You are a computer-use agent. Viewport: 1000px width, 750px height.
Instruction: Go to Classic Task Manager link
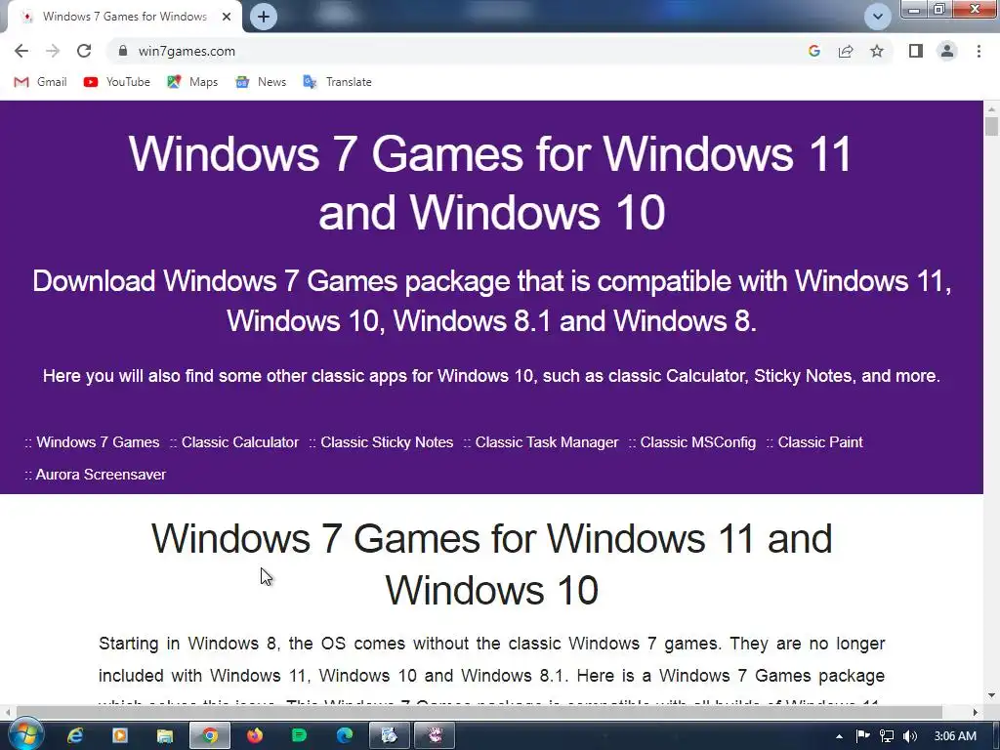[x=547, y=442]
